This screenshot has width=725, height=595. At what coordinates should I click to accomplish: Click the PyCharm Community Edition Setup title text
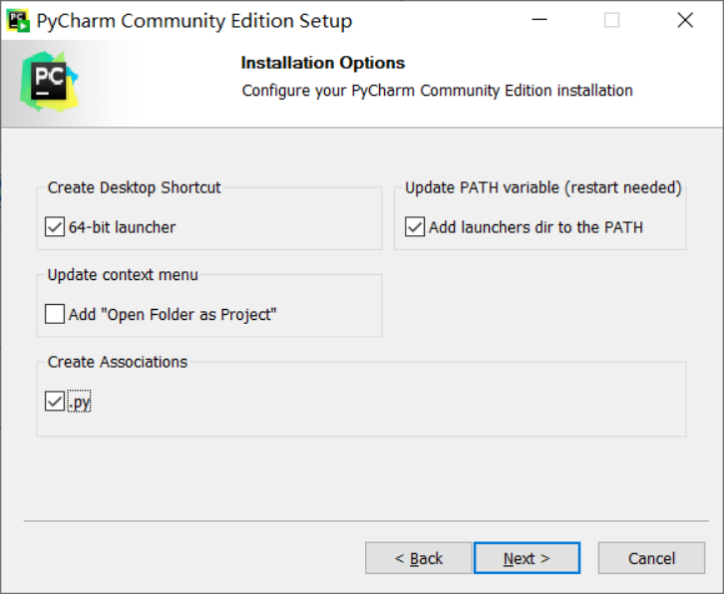click(x=193, y=20)
